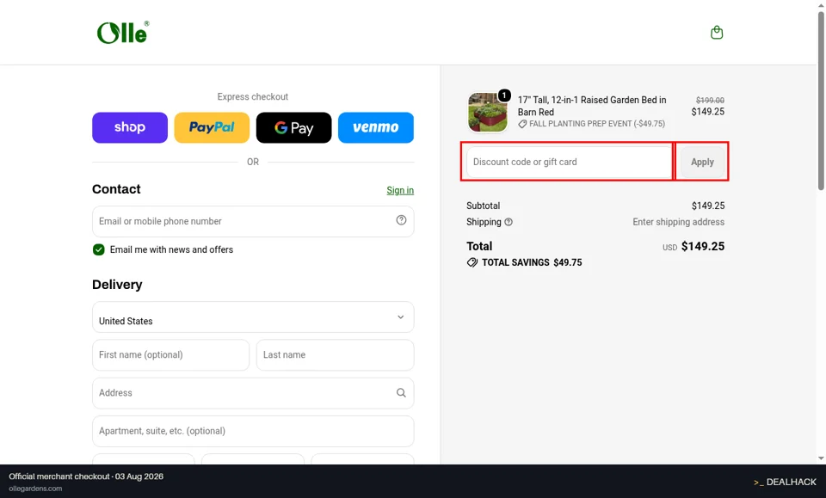
Task: Click the Express checkout label
Action: [x=253, y=97]
